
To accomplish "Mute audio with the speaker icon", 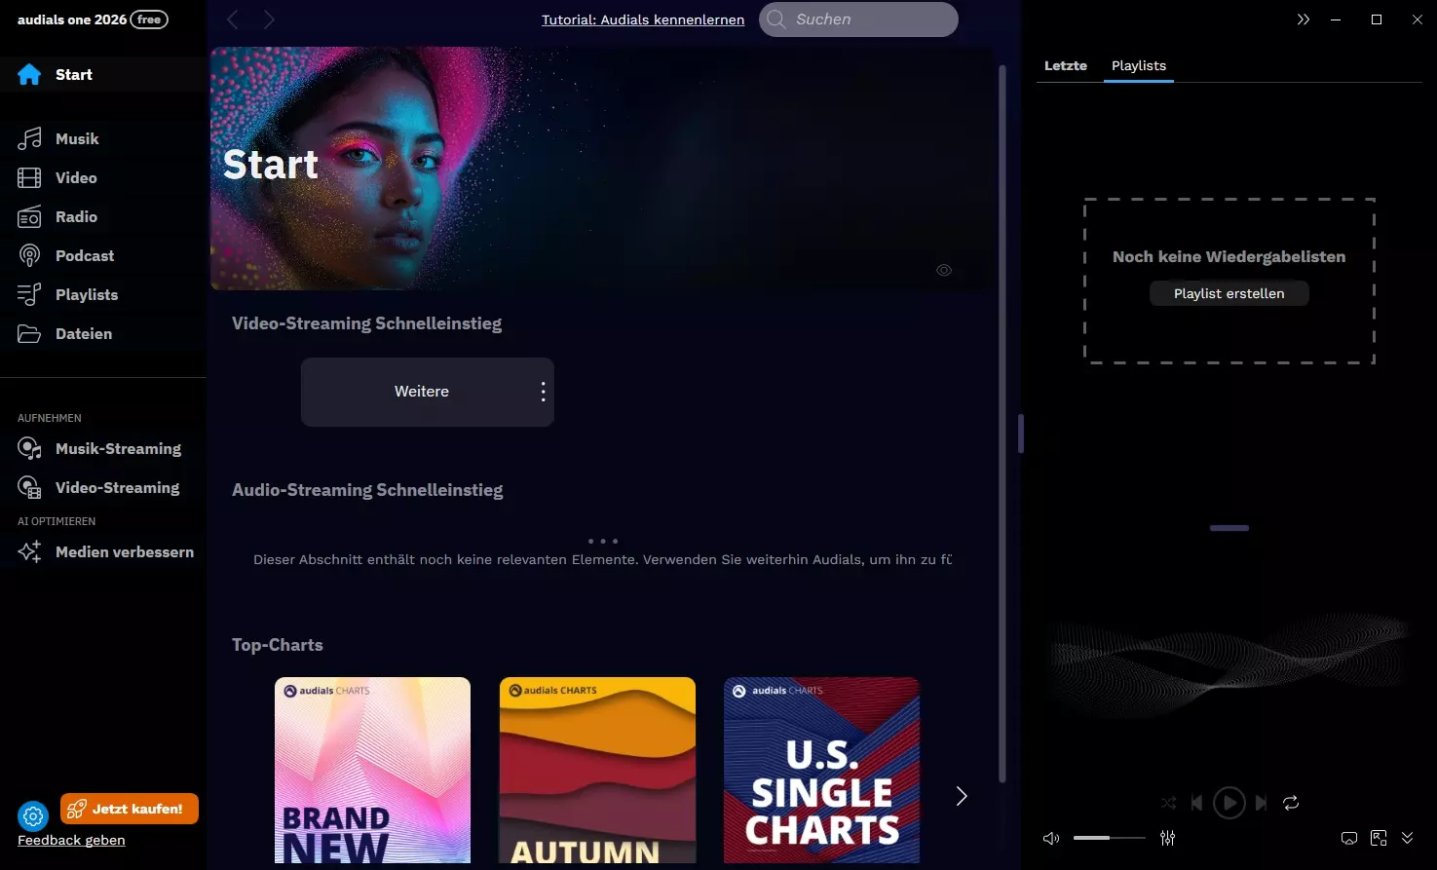I will [1051, 838].
